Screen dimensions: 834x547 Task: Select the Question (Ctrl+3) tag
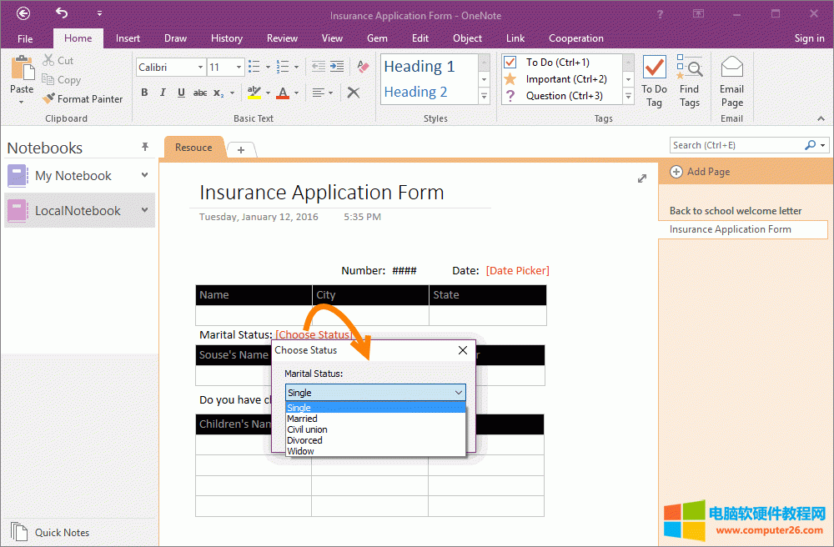(x=510, y=96)
